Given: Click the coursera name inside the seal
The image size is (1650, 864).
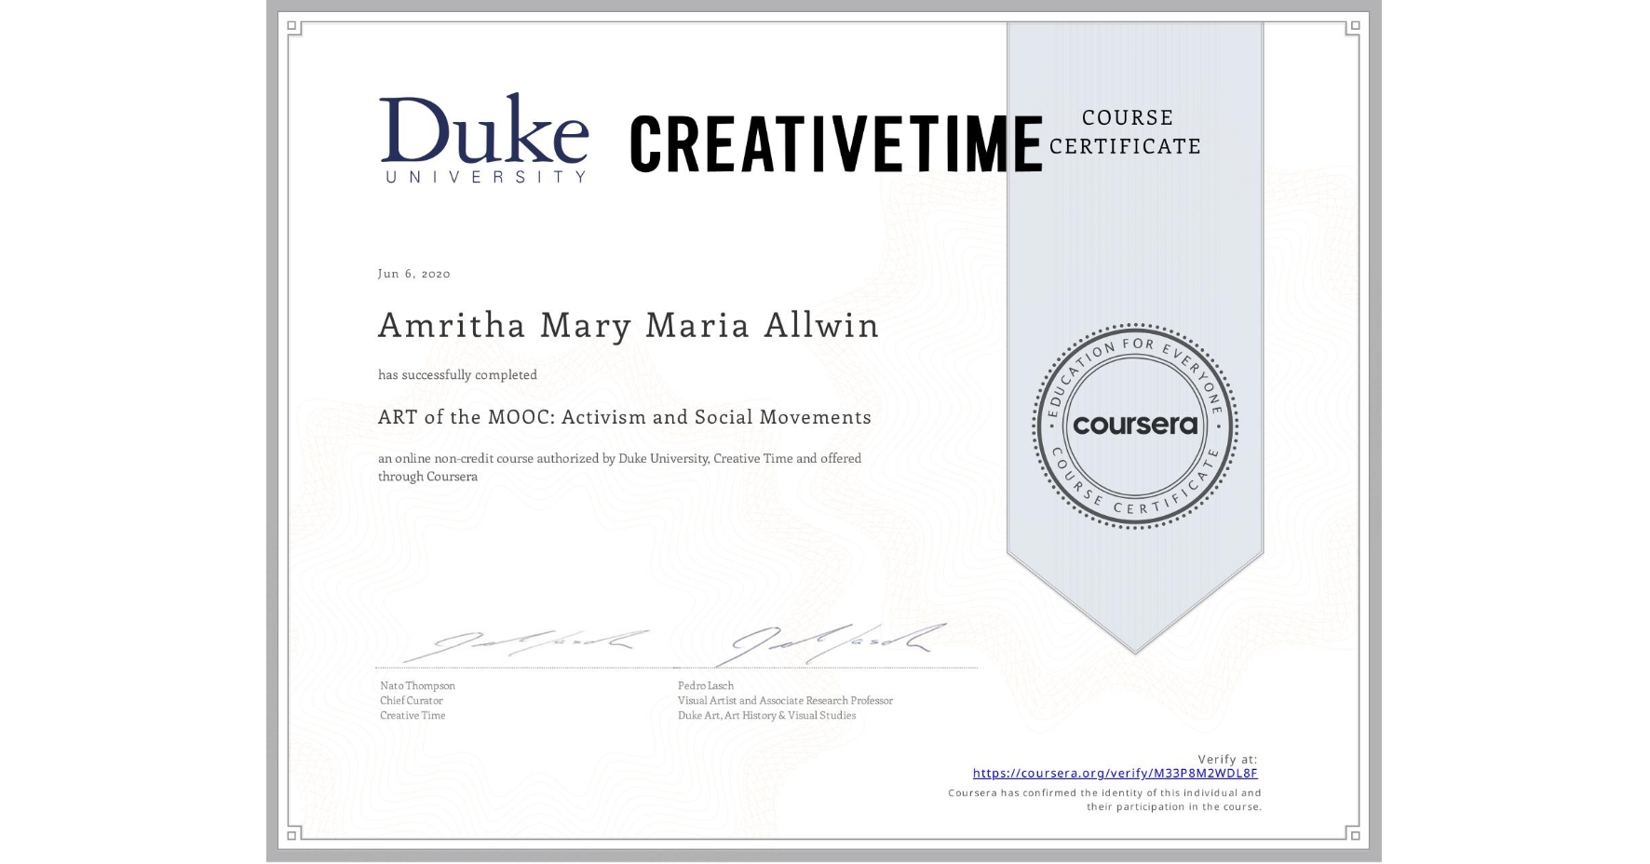Looking at the screenshot, I should (x=1134, y=426).
